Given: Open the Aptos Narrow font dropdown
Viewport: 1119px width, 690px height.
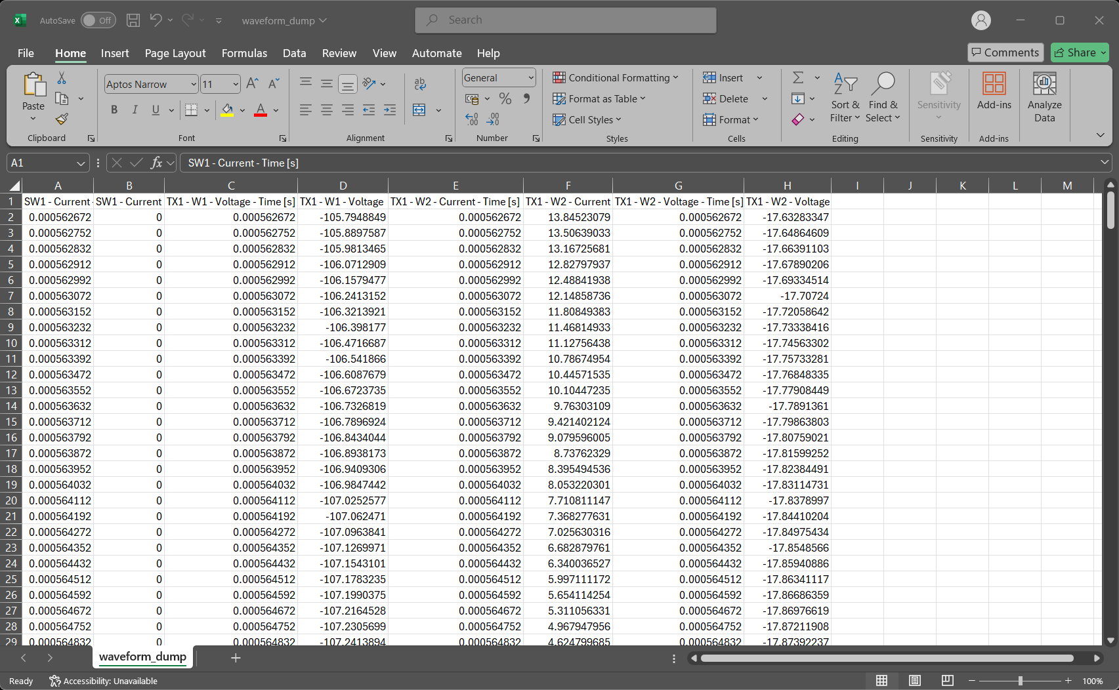Looking at the screenshot, I should (194, 84).
